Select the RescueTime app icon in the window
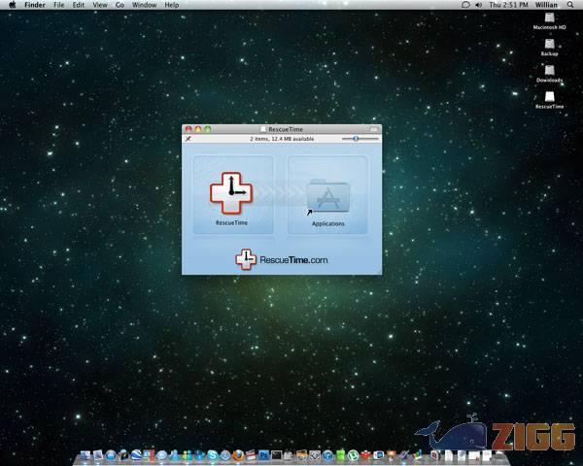This screenshot has width=583, height=466. coord(231,193)
